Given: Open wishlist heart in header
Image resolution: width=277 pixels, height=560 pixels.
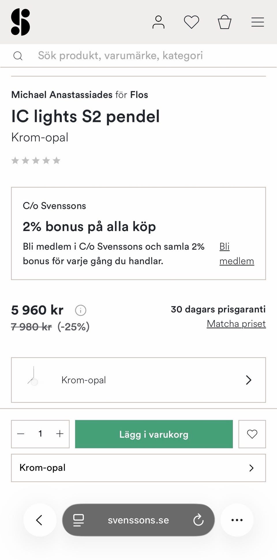Looking at the screenshot, I should [192, 22].
